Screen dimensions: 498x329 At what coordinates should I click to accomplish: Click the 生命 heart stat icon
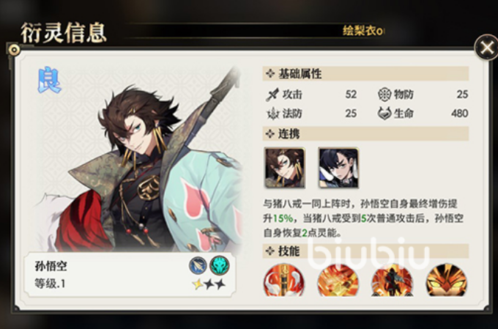pos(384,114)
